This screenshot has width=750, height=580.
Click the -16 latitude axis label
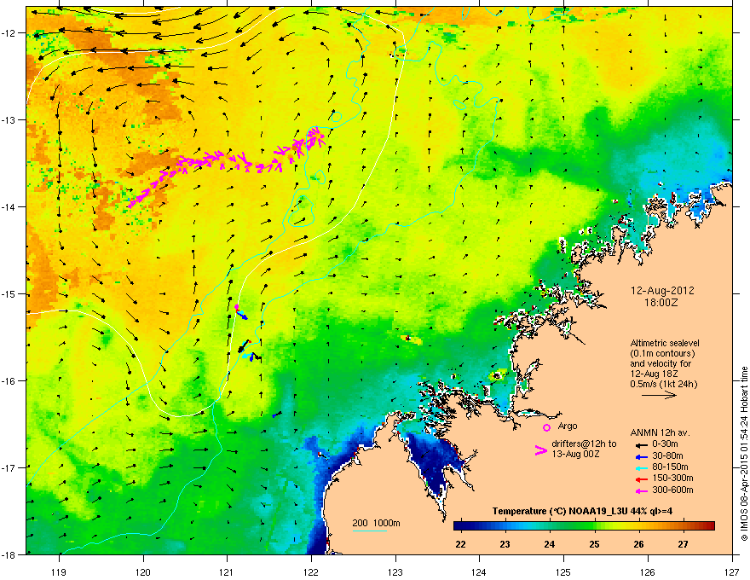point(9,381)
